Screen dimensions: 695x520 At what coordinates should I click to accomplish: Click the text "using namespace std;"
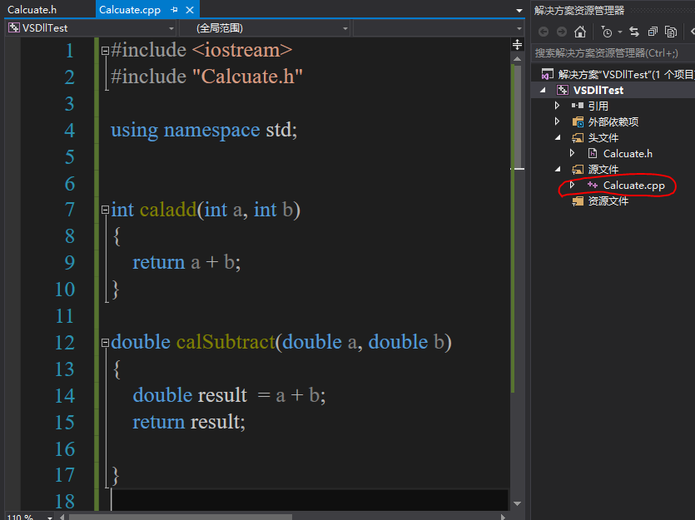204,131
